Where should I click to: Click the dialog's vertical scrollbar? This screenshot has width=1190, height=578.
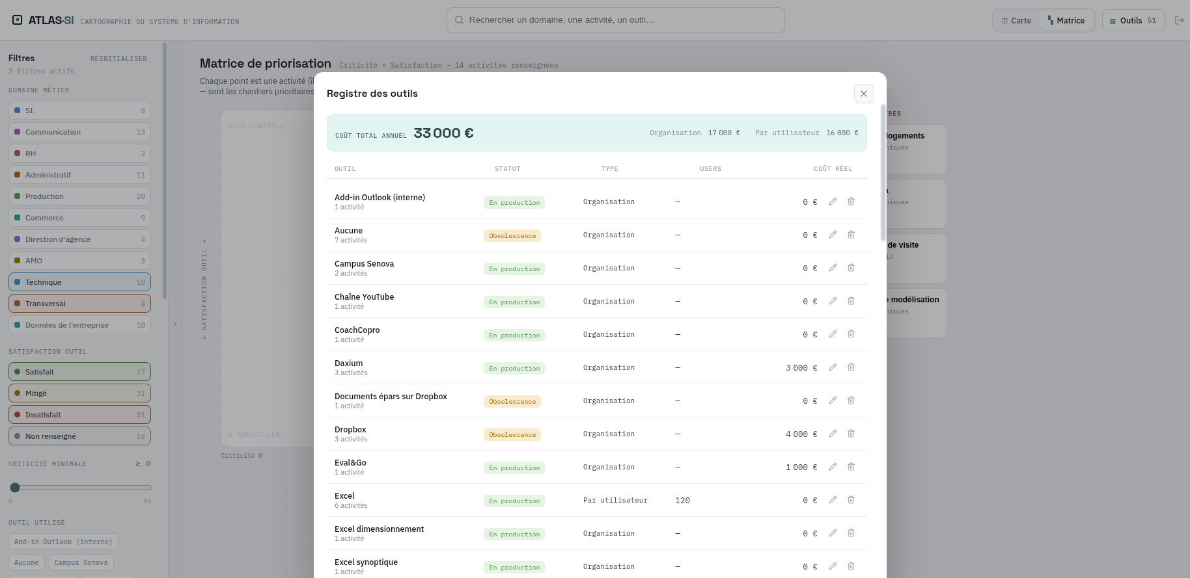pos(883,172)
